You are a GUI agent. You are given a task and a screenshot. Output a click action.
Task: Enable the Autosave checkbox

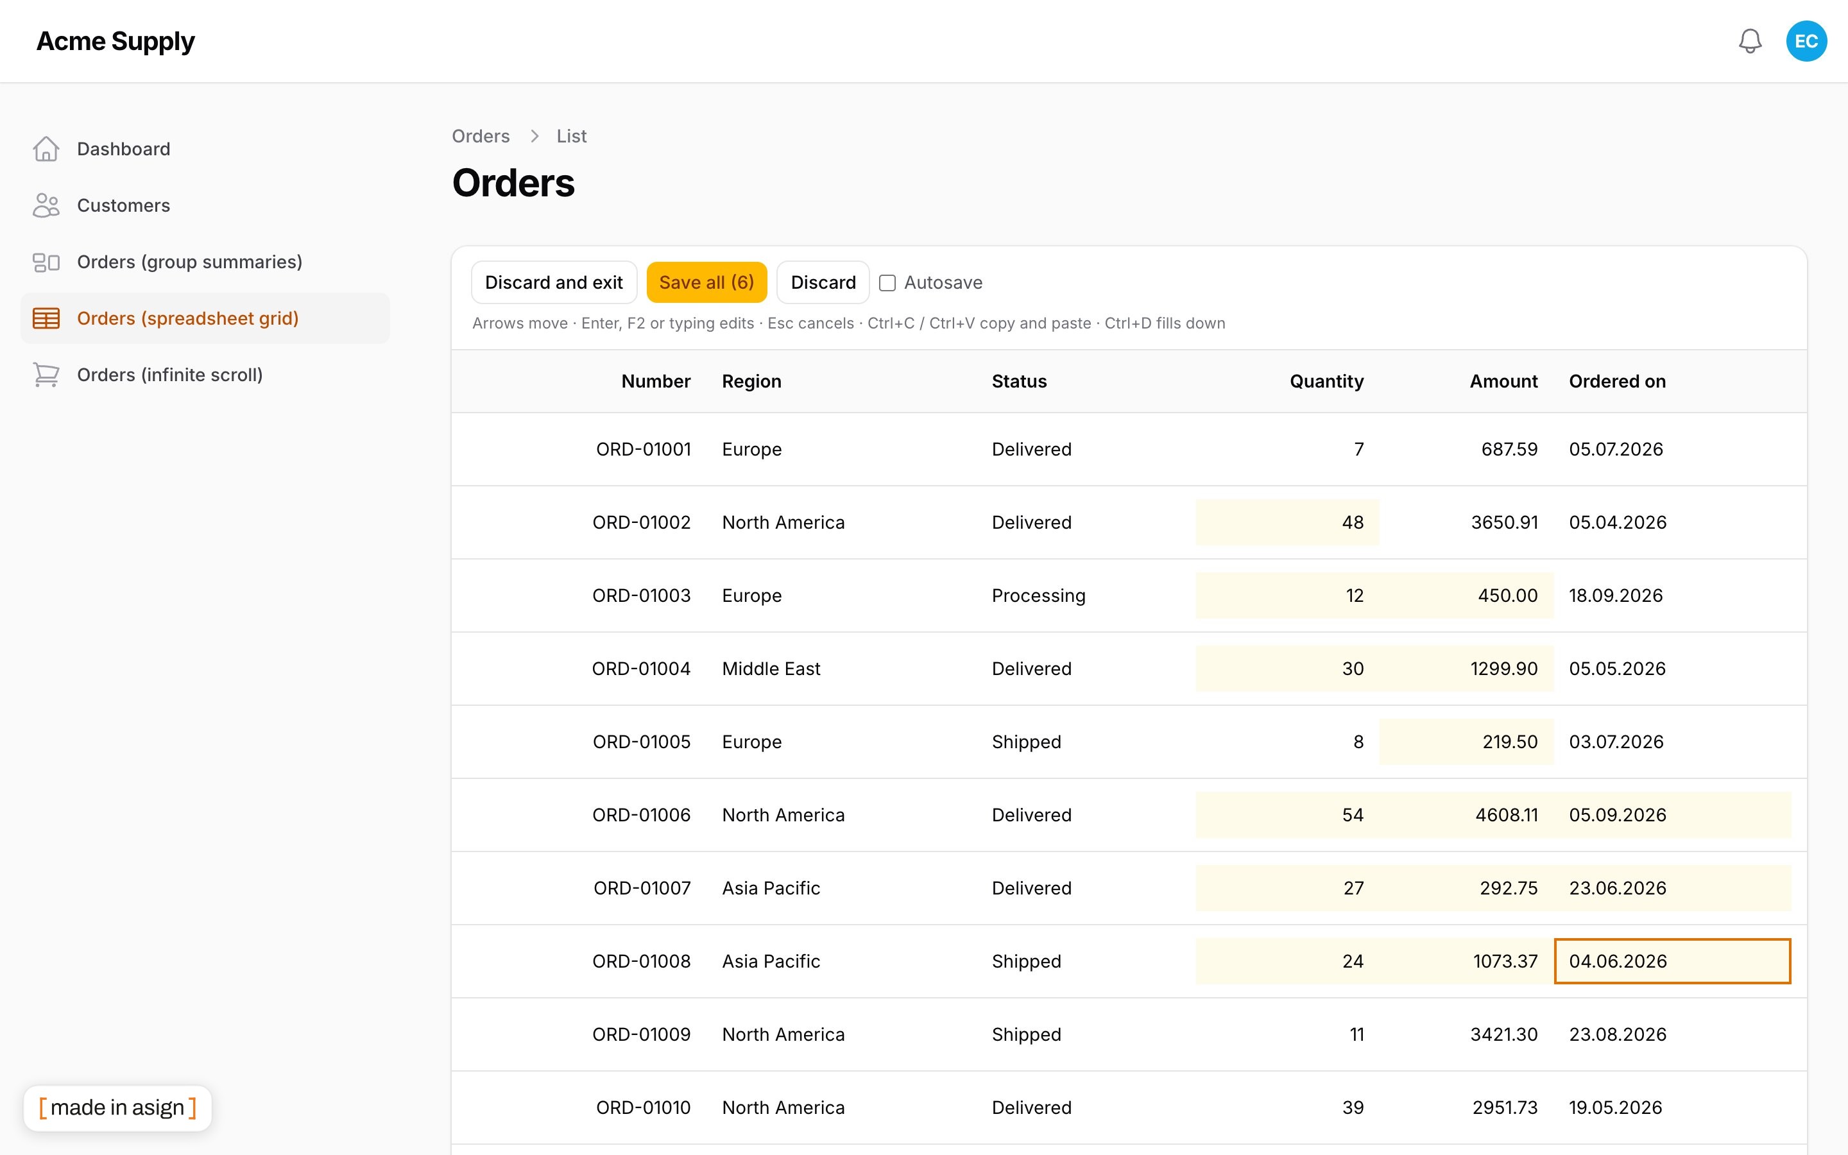887,282
